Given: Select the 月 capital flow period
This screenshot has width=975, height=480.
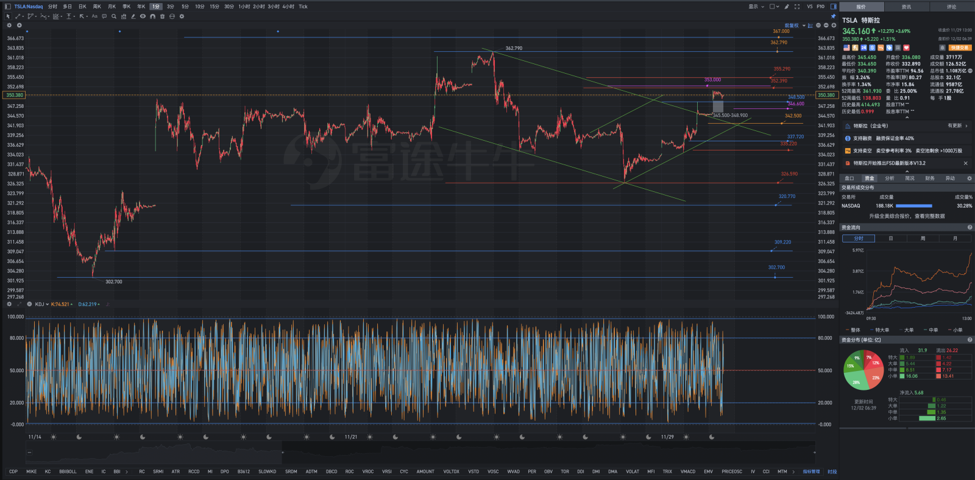Looking at the screenshot, I should coord(955,238).
